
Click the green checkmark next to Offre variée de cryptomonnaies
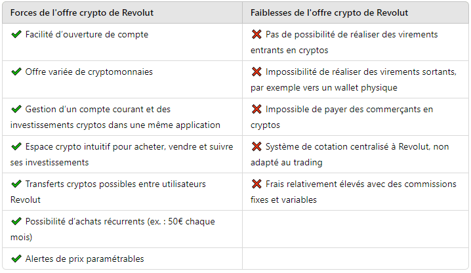(16, 72)
